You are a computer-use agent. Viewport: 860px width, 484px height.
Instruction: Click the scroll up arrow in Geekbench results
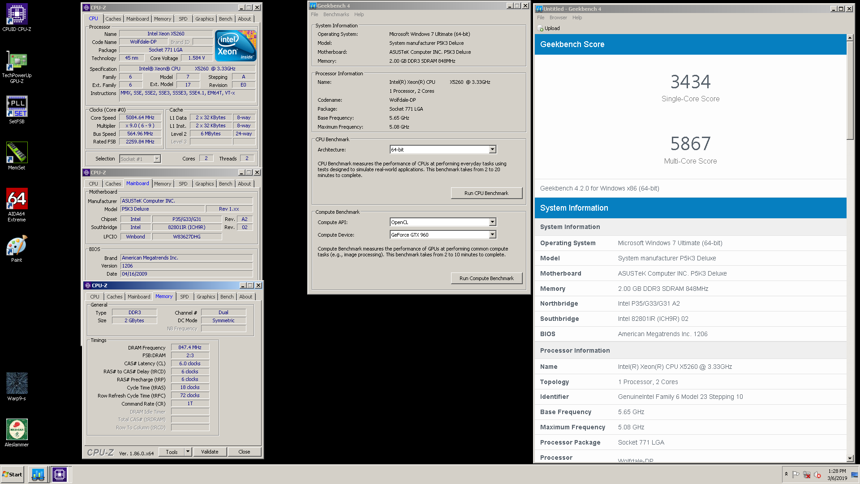tap(850, 38)
